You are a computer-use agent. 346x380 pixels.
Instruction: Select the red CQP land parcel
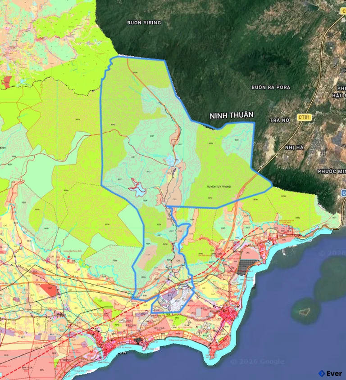click(50, 290)
